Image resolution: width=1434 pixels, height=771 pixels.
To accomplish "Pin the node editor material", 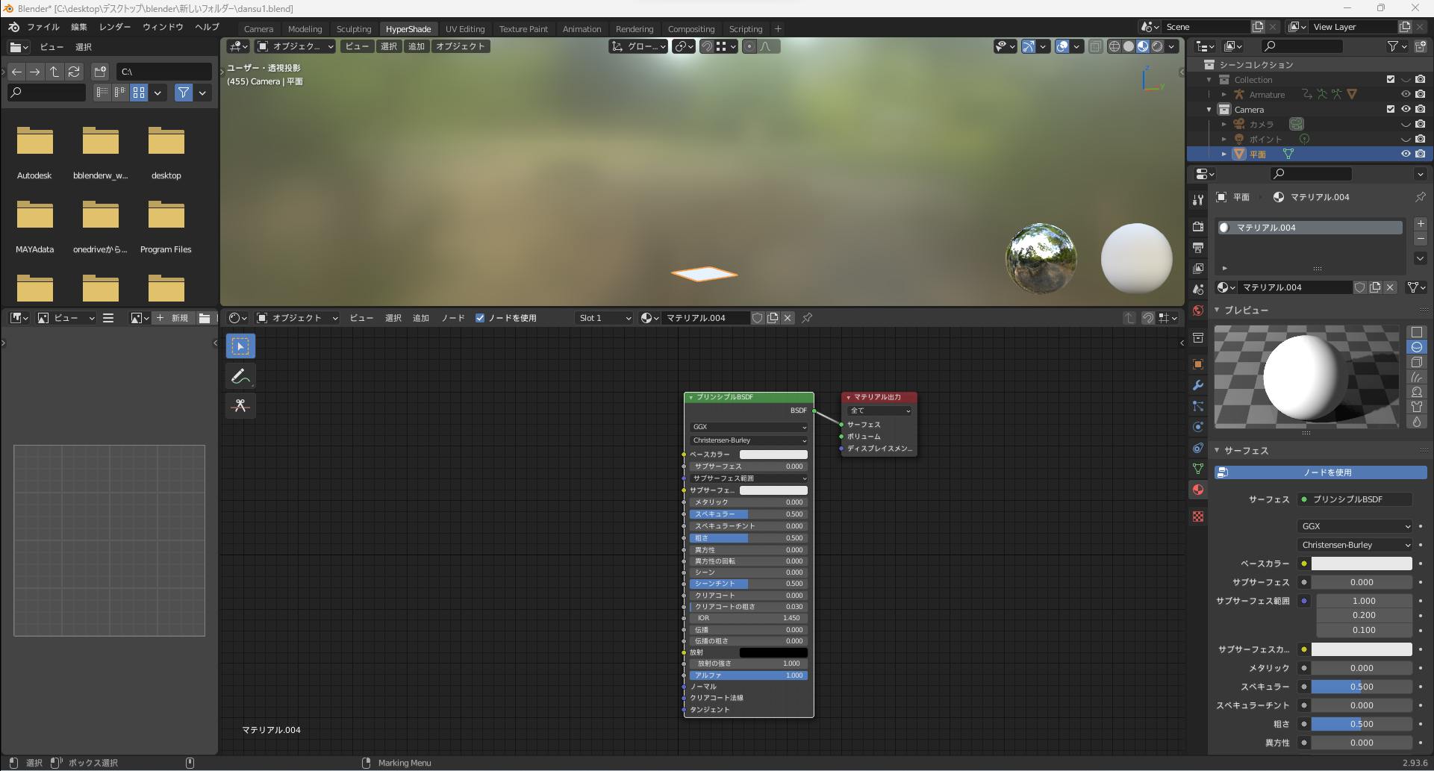I will [x=807, y=318].
